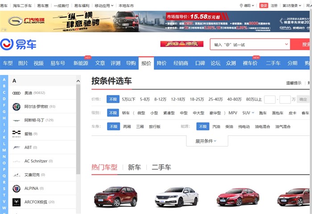The width and height of the screenshot is (312, 214).
Task: Select the ABT brand logo
Action: click(x=16, y=148)
